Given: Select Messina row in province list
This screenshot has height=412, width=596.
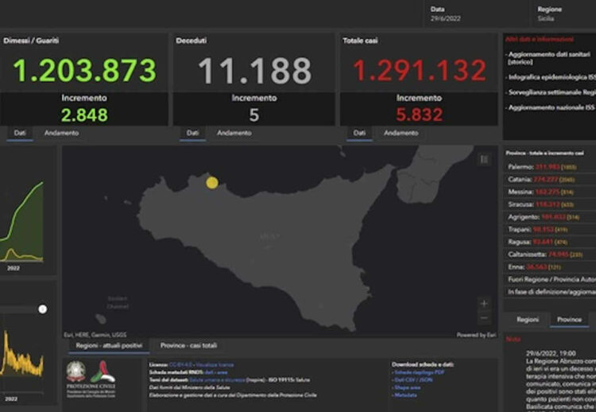Looking at the screenshot, I should click(550, 192).
